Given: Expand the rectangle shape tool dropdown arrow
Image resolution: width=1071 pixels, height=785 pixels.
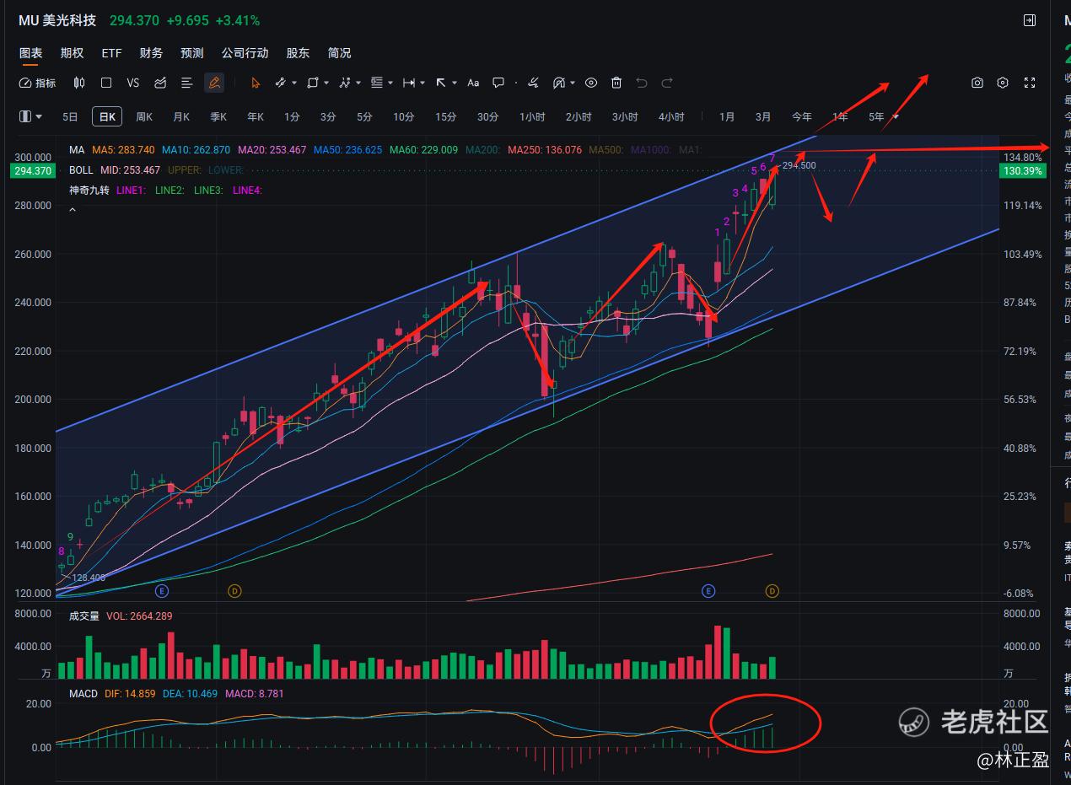Looking at the screenshot, I should click(326, 83).
